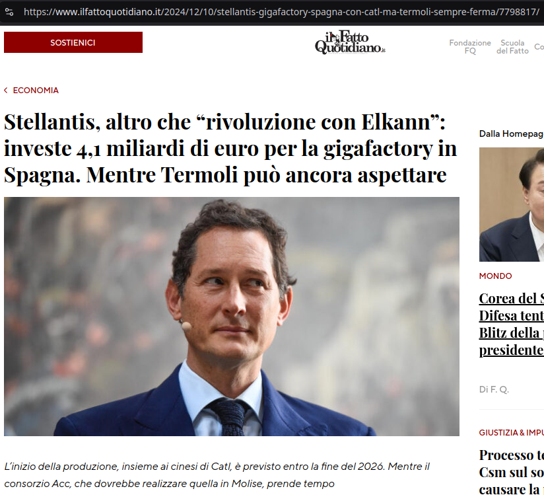Click the Di F. Q. author byline
This screenshot has width=544, height=495.
(x=494, y=389)
